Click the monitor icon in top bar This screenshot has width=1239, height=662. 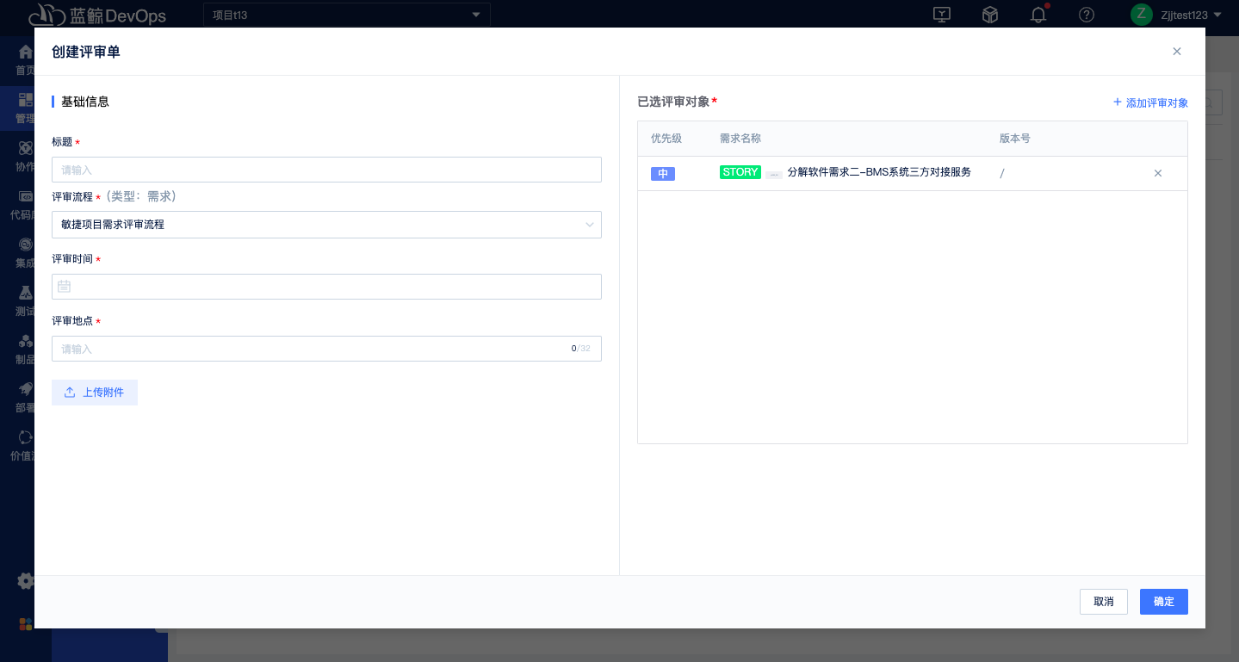[943, 15]
